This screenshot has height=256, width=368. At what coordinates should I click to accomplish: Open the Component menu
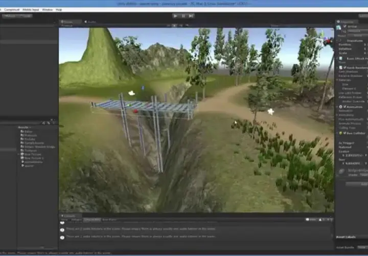(x=11, y=10)
